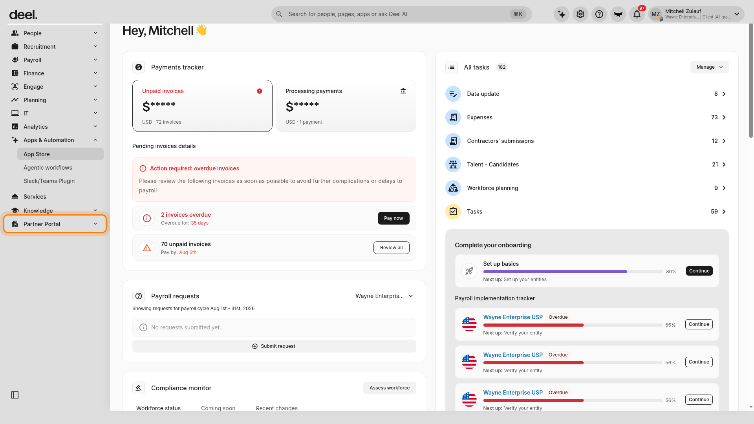The image size is (754, 424).
Task: Click the search magnifier icon
Action: point(279,14)
